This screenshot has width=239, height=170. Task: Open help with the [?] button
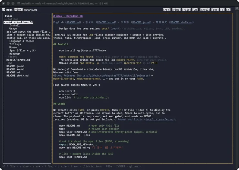(x=222, y=10)
